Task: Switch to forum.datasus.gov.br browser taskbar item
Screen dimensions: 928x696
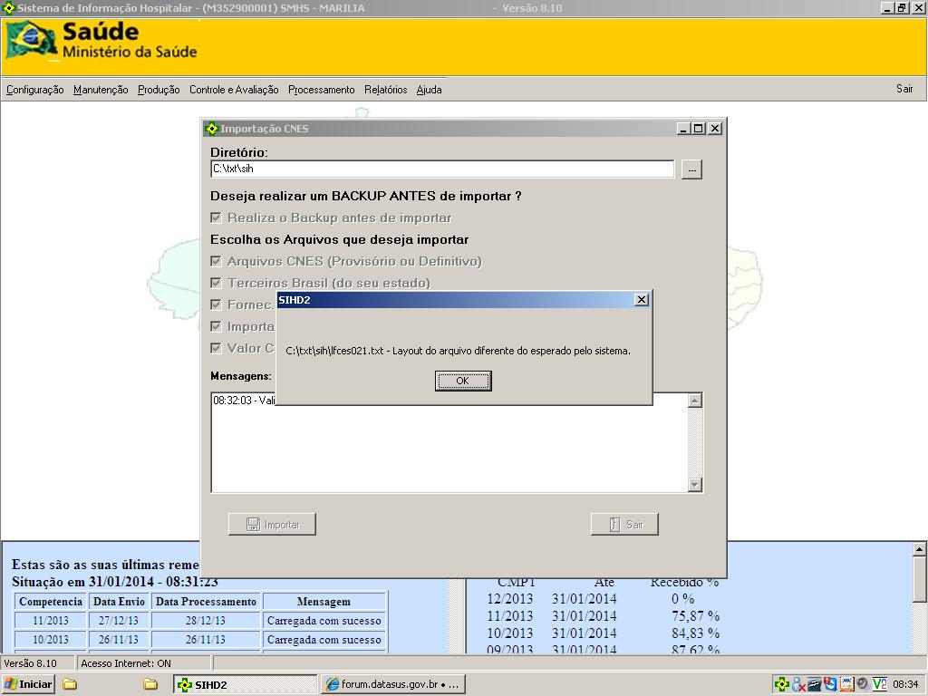Action: [393, 684]
